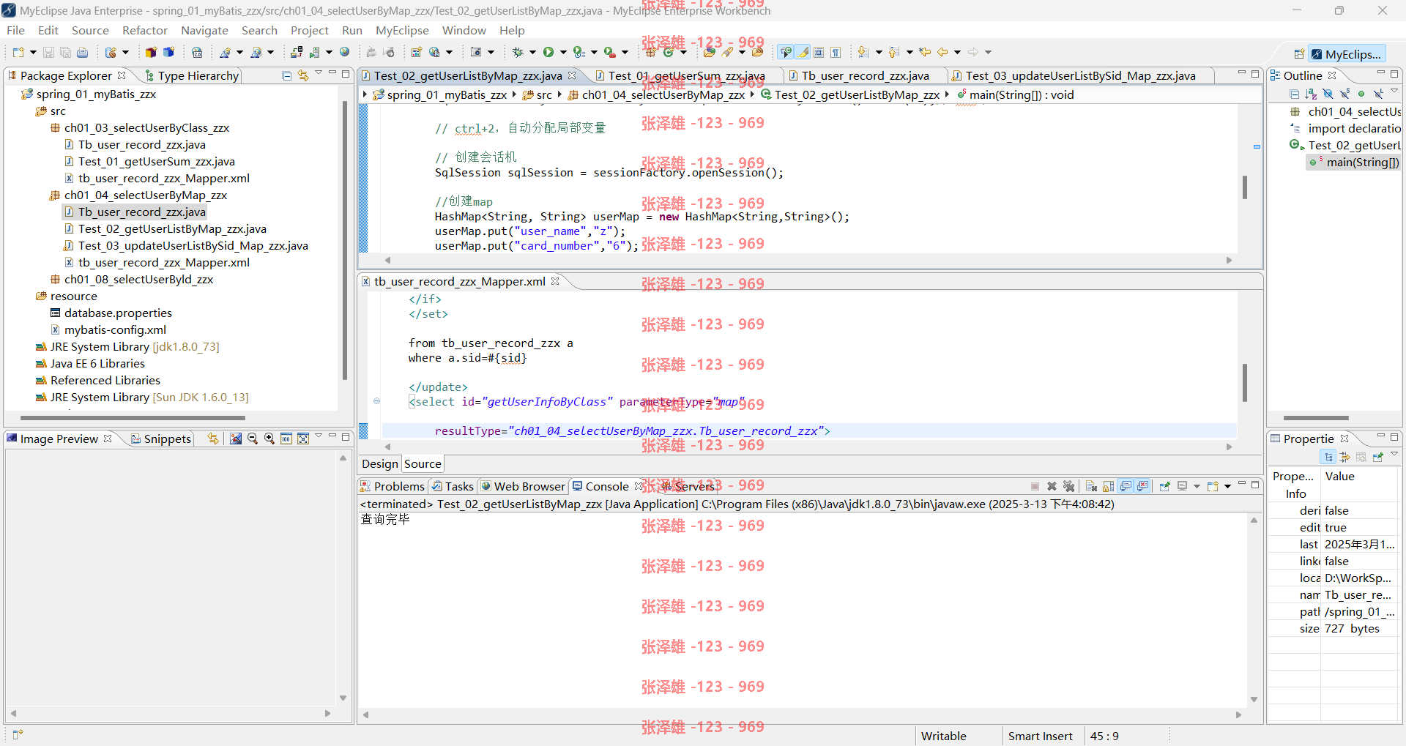Switch to Design tab of XML editor
The height and width of the screenshot is (746, 1406).
coord(379,463)
